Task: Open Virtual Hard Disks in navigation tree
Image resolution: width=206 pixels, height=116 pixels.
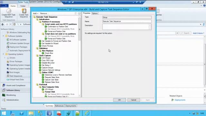Action: click(16, 80)
